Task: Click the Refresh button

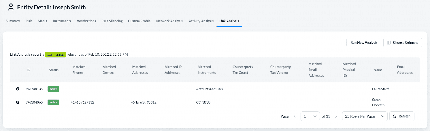Action: (402, 116)
